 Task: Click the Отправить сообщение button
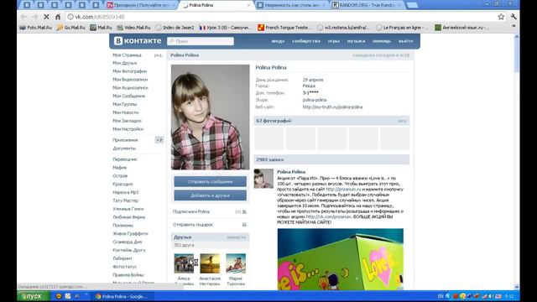point(210,181)
